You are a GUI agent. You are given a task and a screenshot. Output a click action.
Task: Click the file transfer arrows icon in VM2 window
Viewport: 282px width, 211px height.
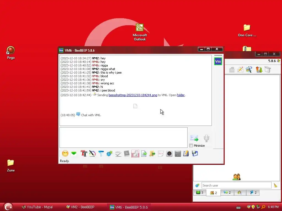259,70
